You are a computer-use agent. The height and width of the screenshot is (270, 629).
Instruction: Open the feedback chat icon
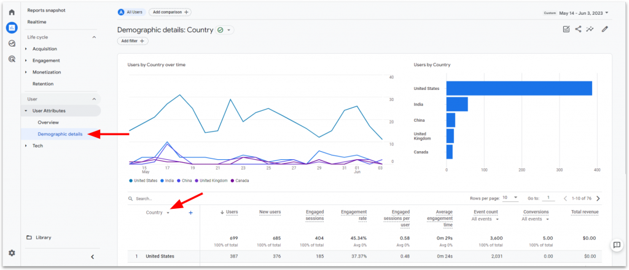(616, 245)
